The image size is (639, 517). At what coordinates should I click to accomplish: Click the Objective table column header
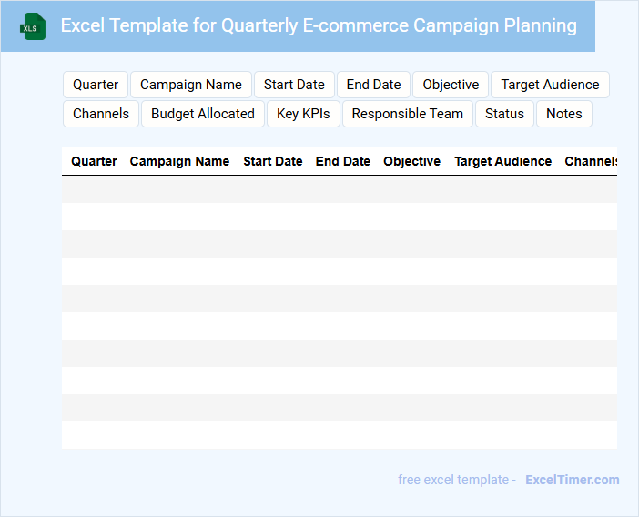click(411, 161)
